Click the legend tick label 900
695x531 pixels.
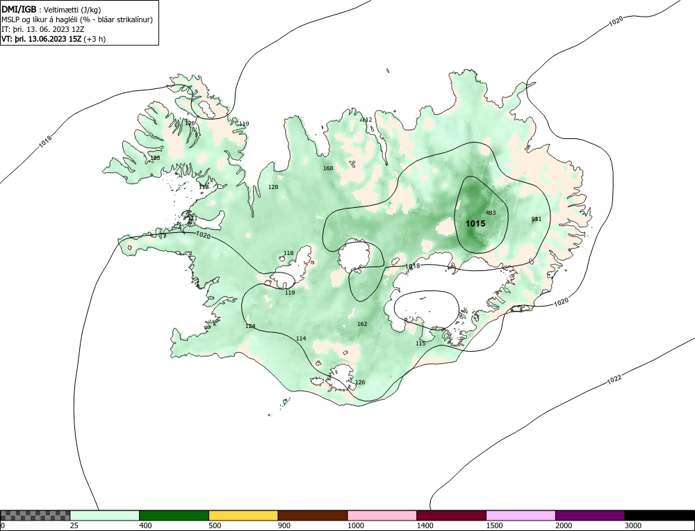(284, 525)
